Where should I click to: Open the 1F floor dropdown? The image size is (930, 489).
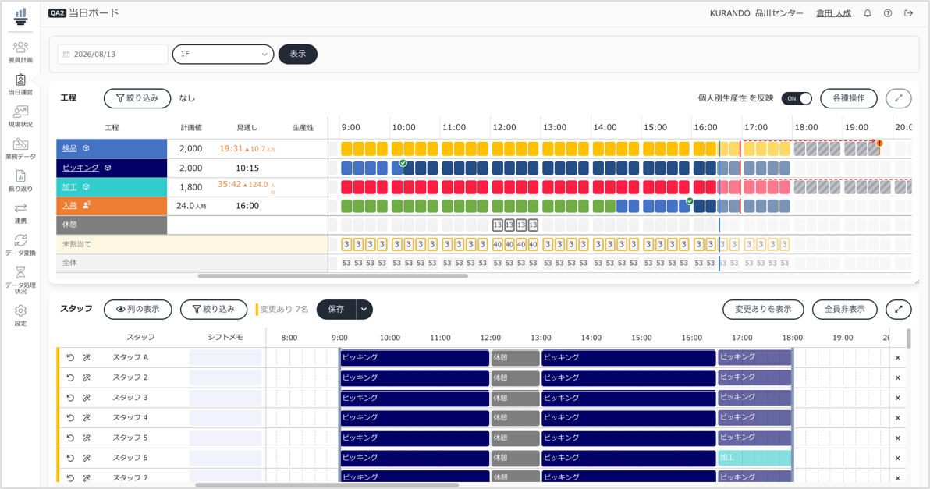click(x=223, y=54)
